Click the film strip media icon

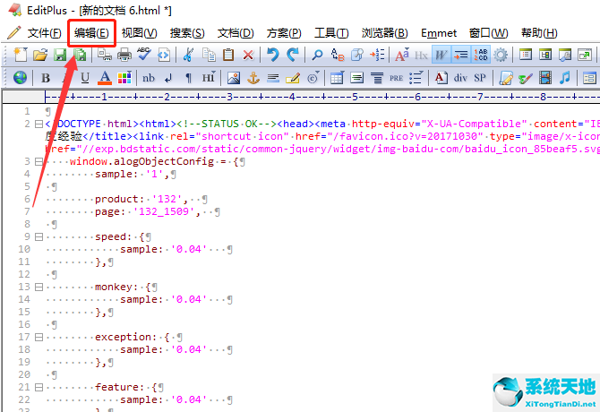(544, 78)
